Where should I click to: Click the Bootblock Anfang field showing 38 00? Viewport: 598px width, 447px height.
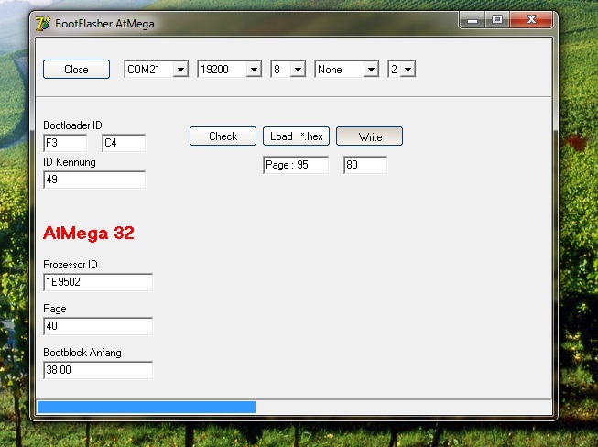tap(98, 370)
